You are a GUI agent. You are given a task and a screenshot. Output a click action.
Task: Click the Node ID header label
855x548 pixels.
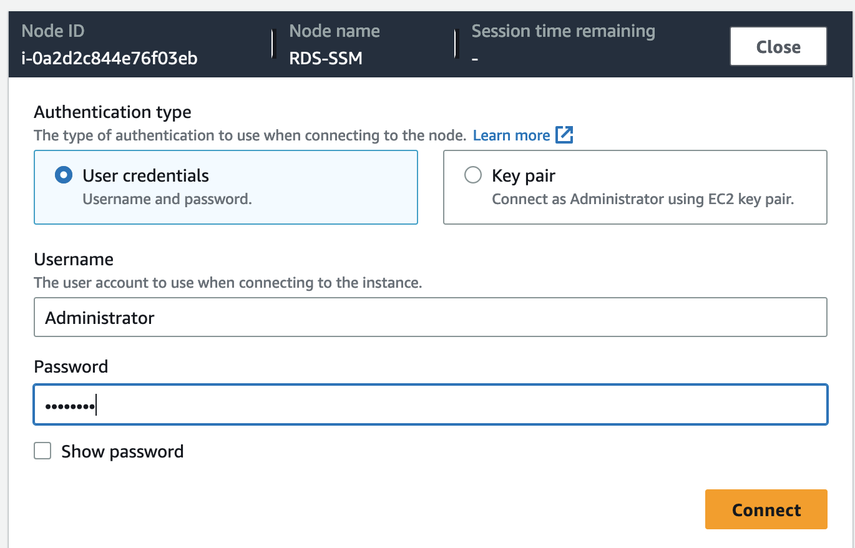pos(53,31)
